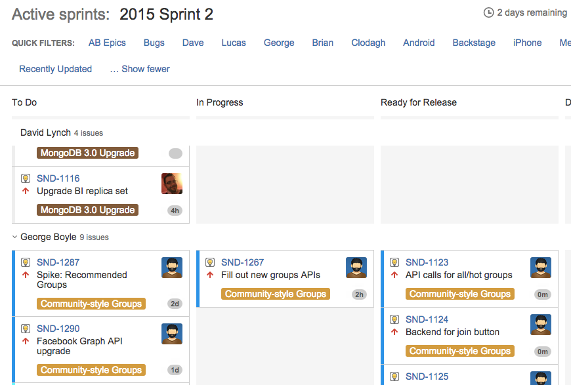Enable the Recently Updated quick filter
This screenshot has height=385, width=571.
55,69
